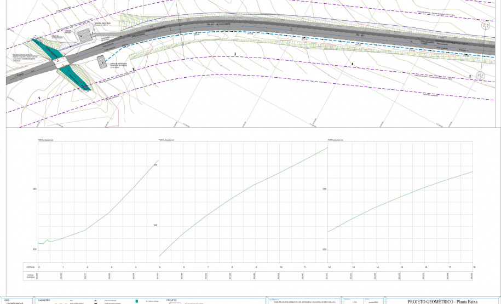Select the PROJETO legend heading

point(171,300)
